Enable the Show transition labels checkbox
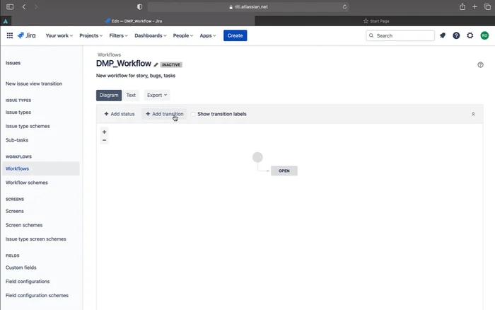Screen dimensions: 495x310 click(x=193, y=114)
